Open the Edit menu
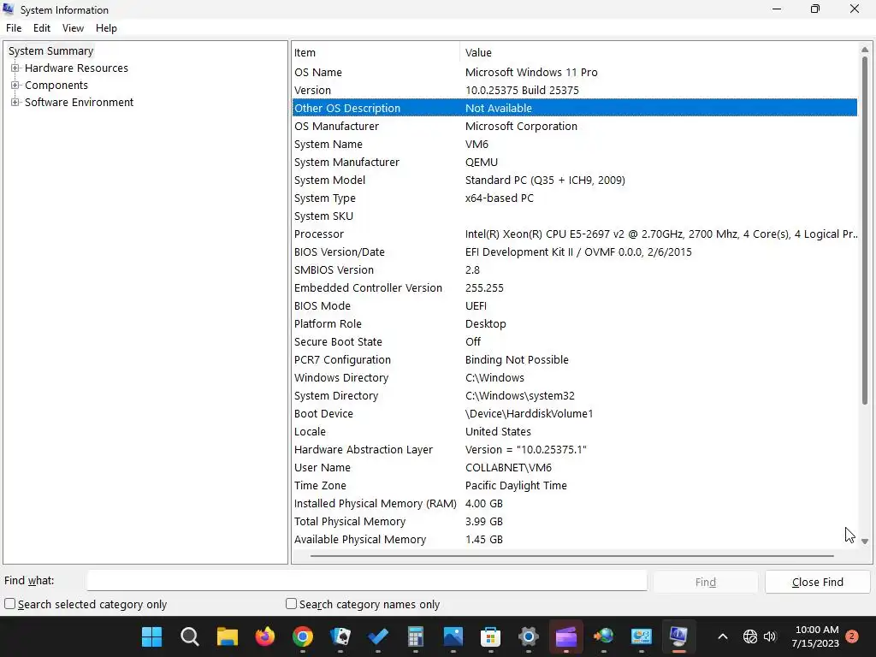The image size is (876, 657). 42,28
